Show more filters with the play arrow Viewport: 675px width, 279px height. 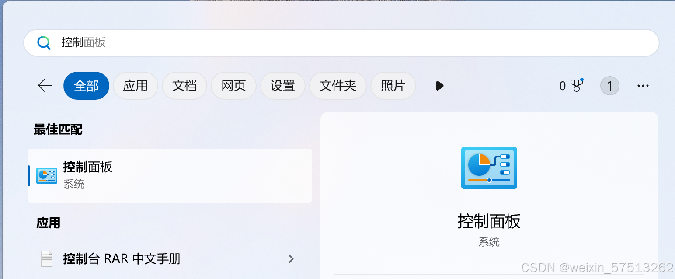(440, 86)
